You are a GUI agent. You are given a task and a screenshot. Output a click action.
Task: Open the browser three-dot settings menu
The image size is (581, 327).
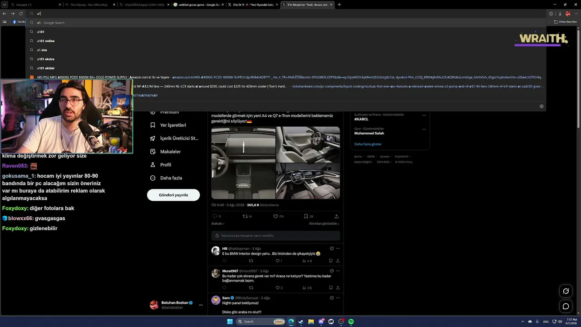click(x=576, y=14)
